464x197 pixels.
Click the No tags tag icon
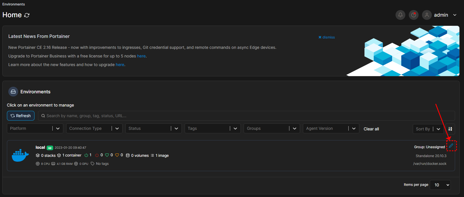[x=93, y=164]
